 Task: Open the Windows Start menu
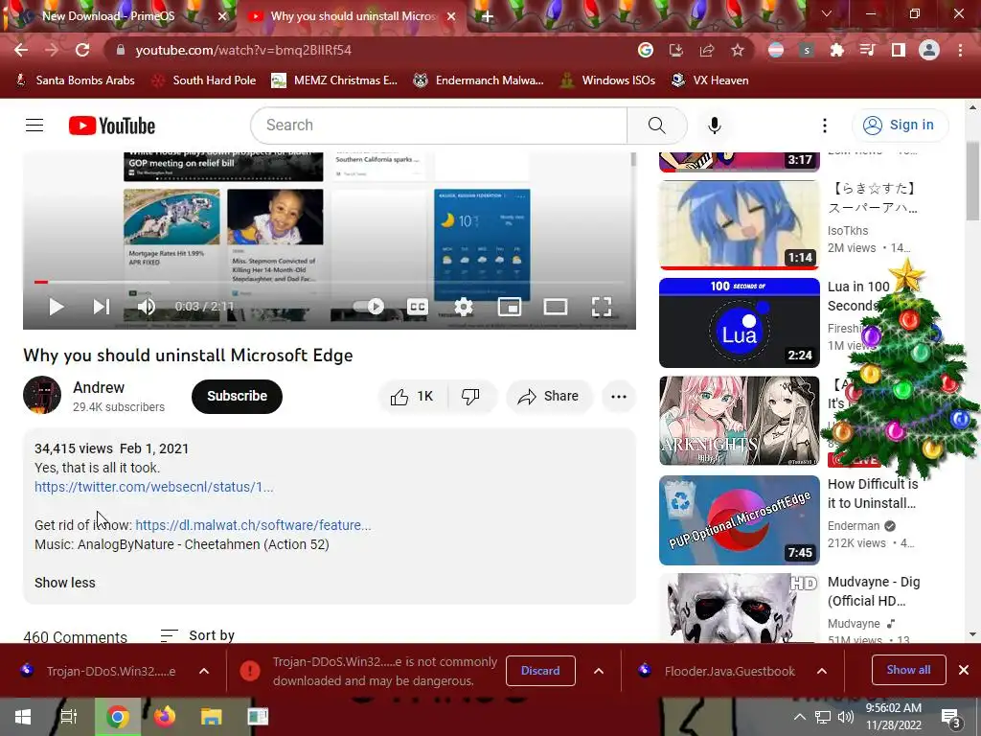point(23,717)
